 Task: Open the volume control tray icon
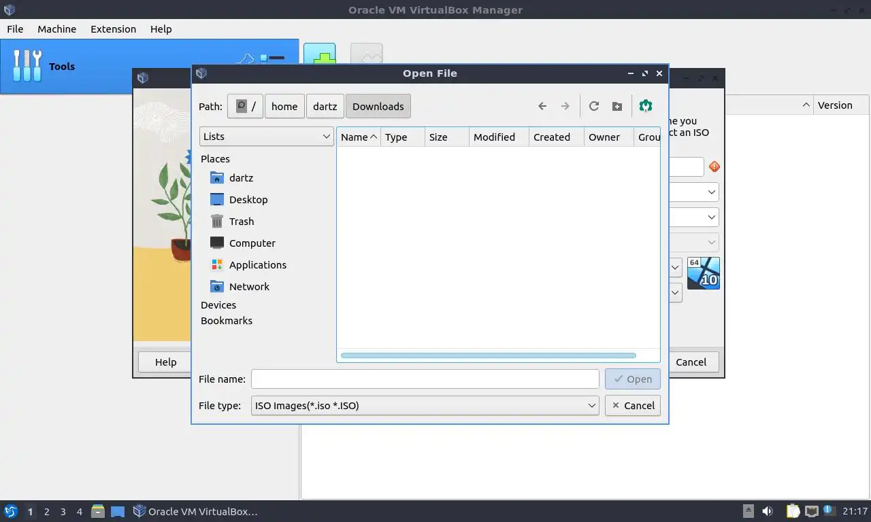click(x=767, y=511)
